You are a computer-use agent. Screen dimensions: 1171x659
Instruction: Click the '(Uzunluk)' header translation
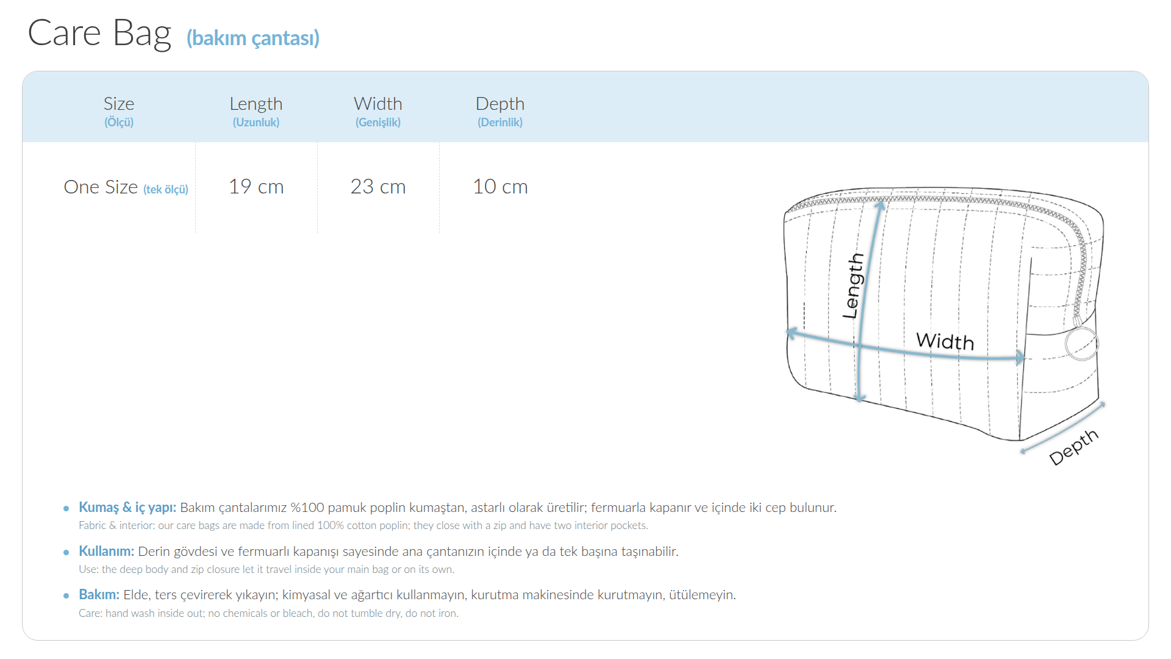pyautogui.click(x=256, y=122)
